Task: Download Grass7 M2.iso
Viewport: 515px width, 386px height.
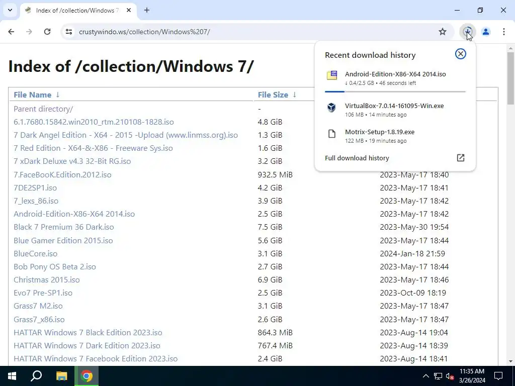Action: pos(38,306)
